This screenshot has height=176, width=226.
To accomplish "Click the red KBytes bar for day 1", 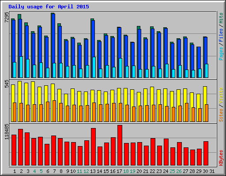I will tap(14, 150).
